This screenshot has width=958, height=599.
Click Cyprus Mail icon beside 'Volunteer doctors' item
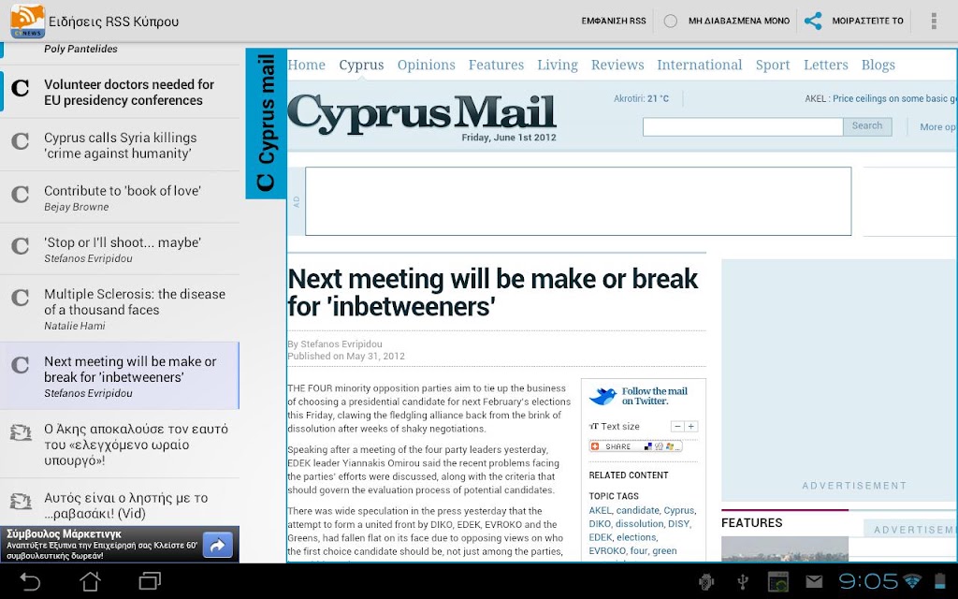coord(21,88)
